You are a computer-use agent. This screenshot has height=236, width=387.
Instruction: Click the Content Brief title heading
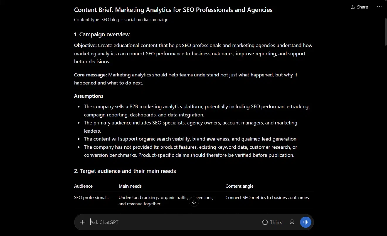[x=173, y=10]
